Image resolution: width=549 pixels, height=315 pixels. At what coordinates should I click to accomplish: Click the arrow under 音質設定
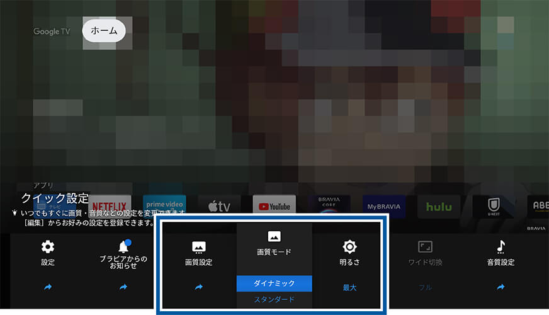point(501,287)
